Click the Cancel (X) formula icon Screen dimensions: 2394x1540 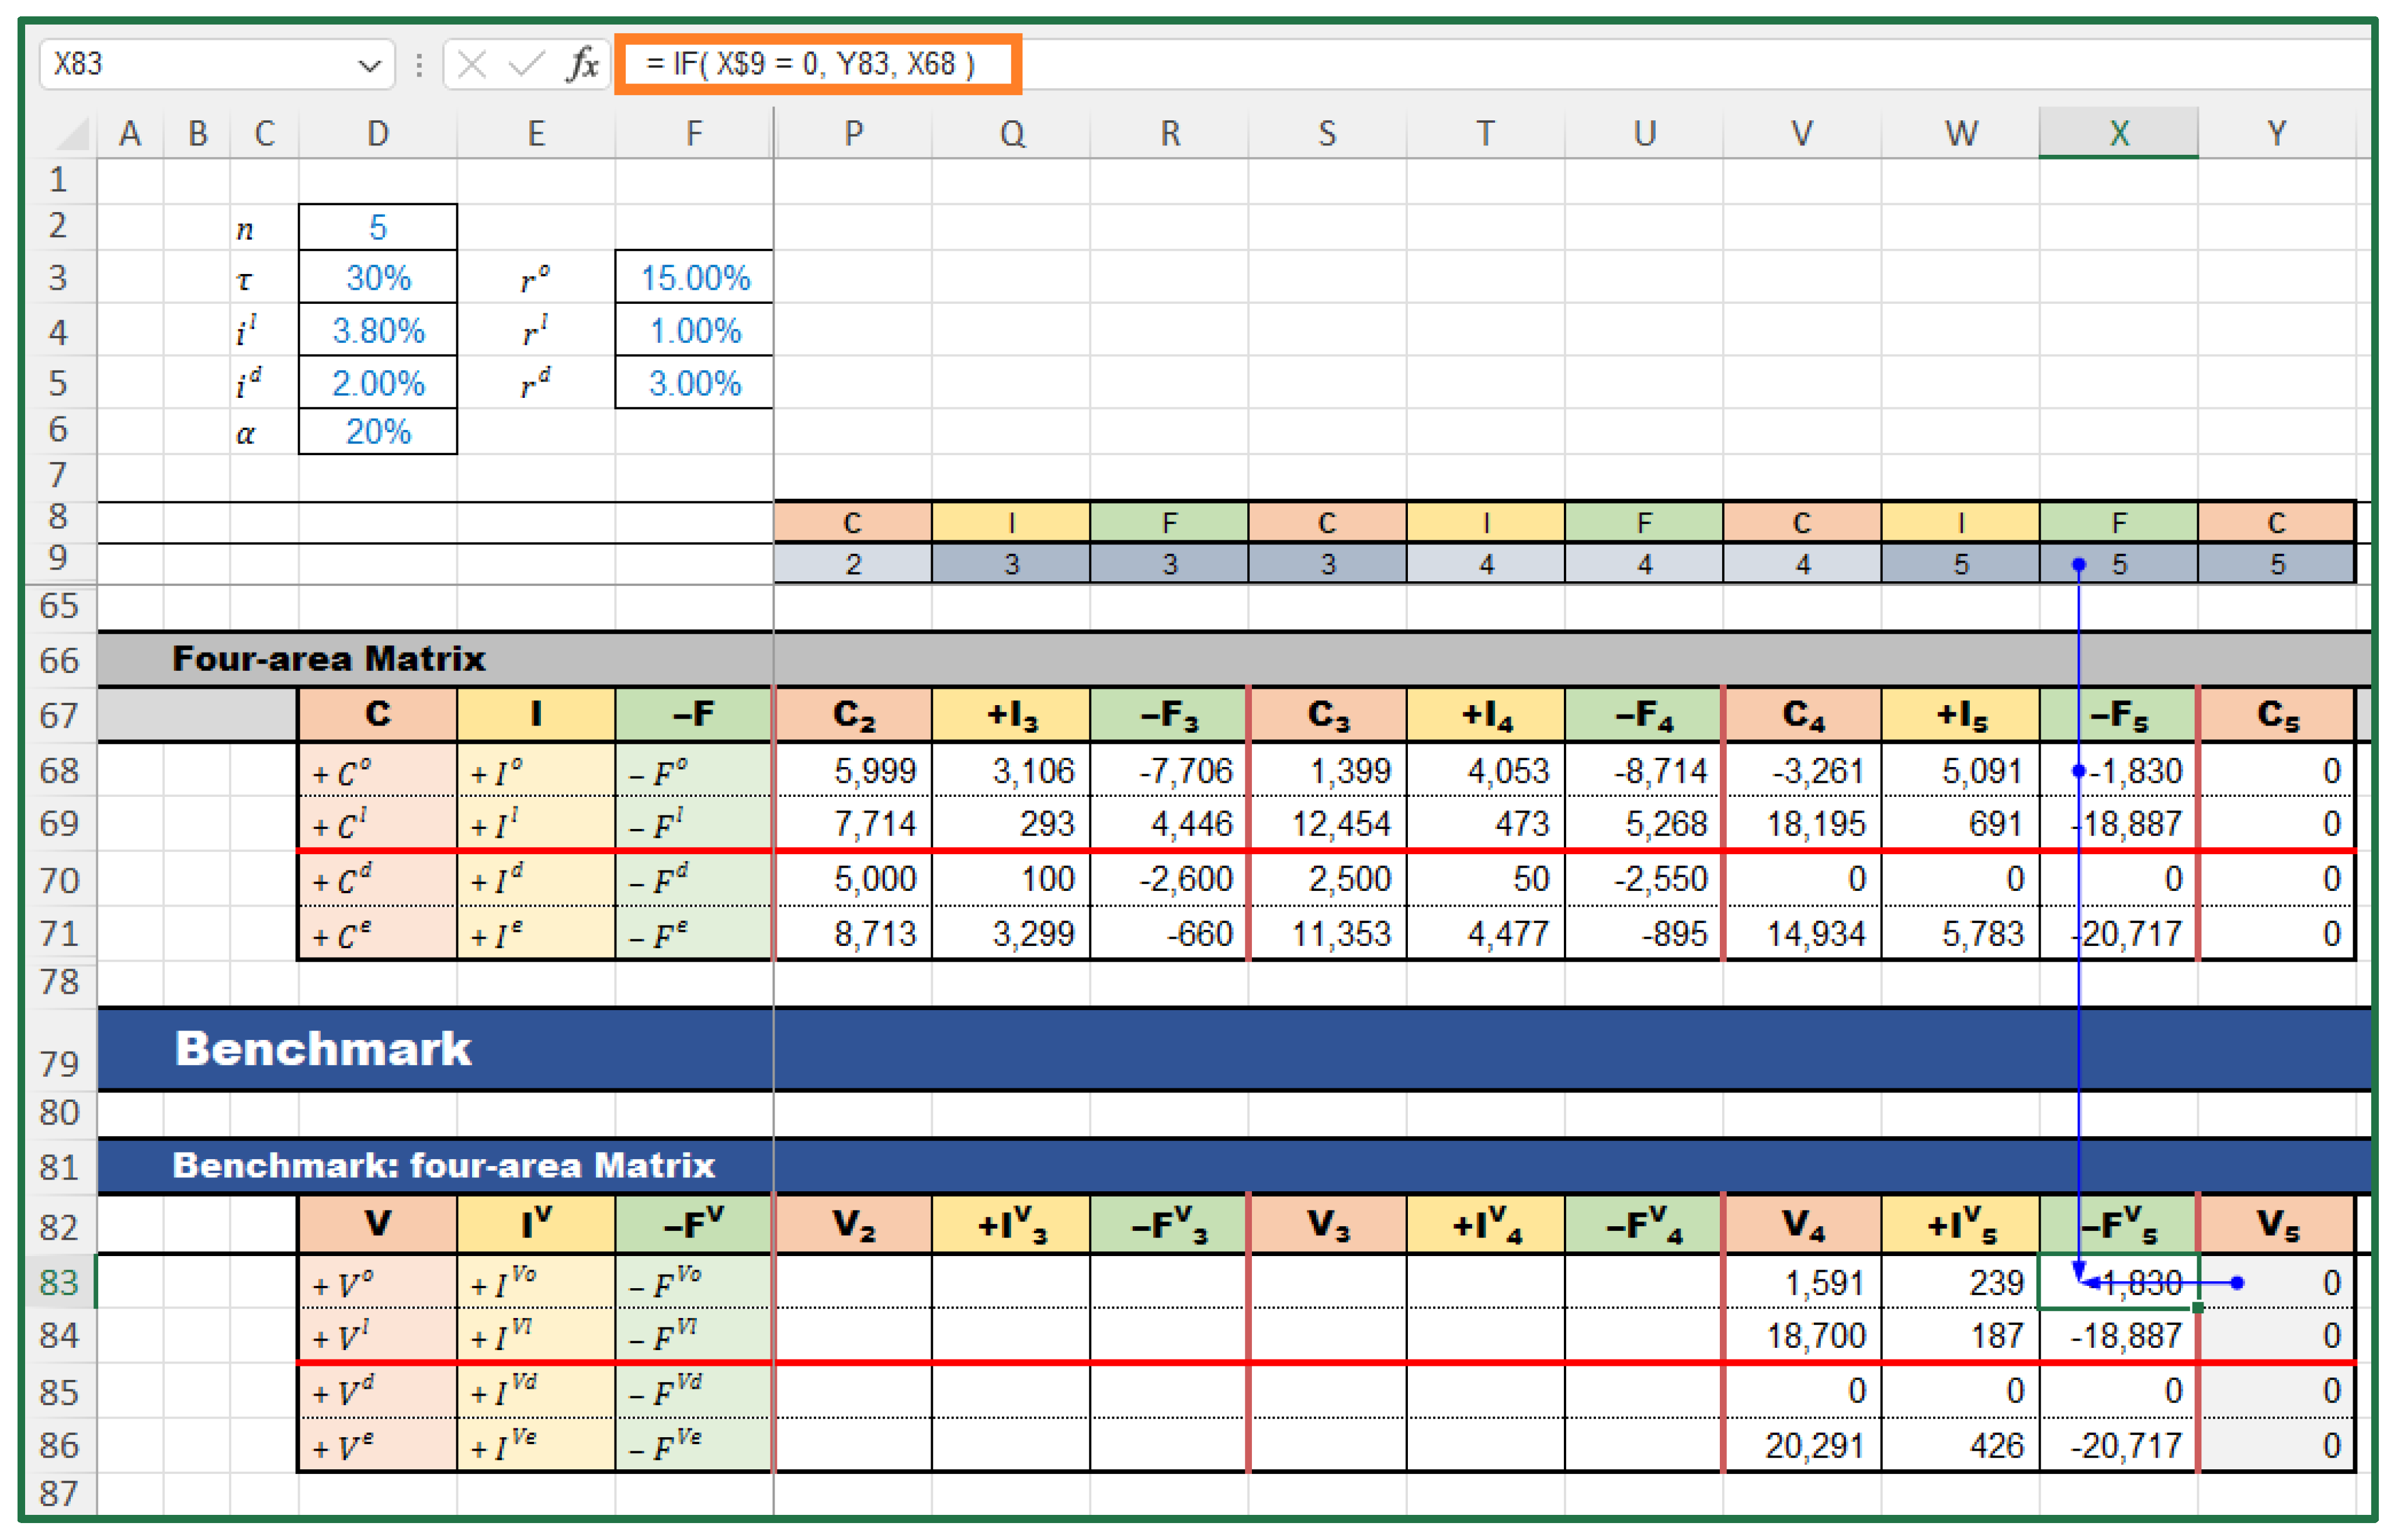click(x=471, y=65)
